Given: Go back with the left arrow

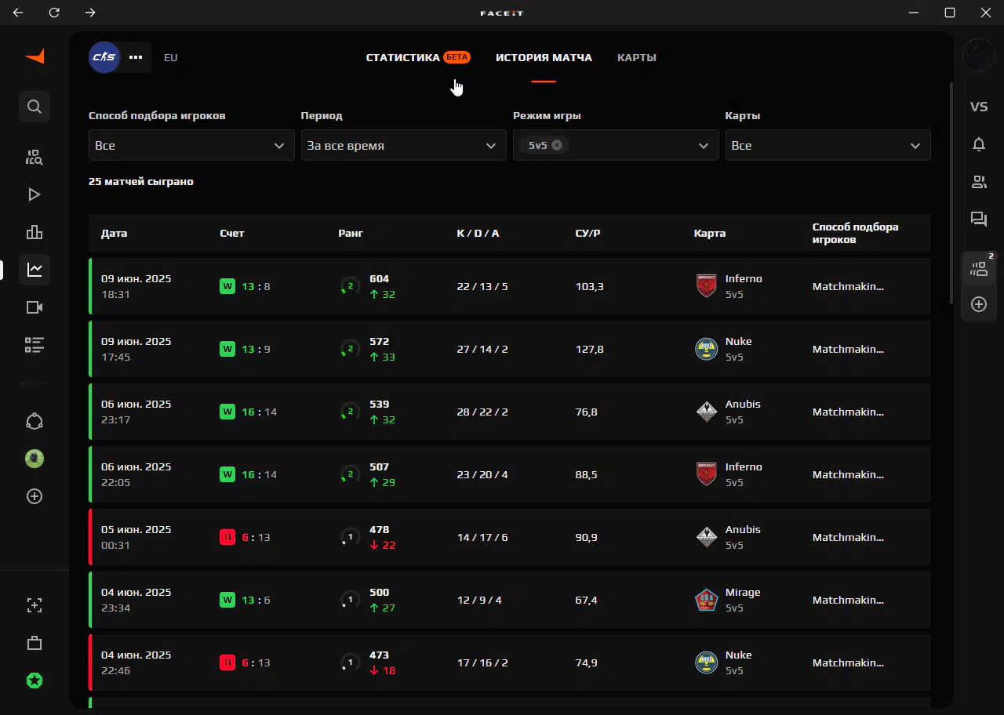Looking at the screenshot, I should [18, 13].
